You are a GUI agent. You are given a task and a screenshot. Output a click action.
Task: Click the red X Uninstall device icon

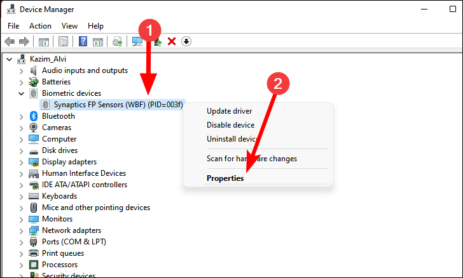171,42
